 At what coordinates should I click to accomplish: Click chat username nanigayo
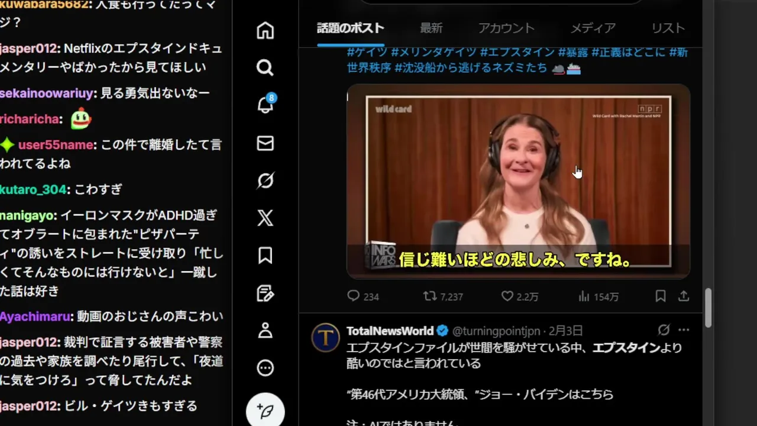pos(28,215)
